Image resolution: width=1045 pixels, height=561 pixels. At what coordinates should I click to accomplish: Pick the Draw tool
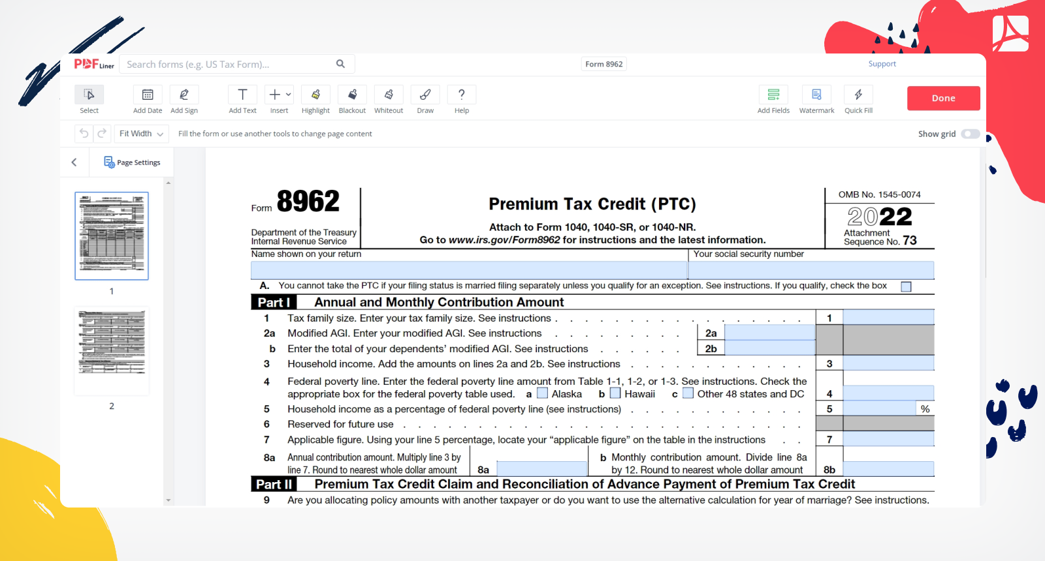point(425,95)
